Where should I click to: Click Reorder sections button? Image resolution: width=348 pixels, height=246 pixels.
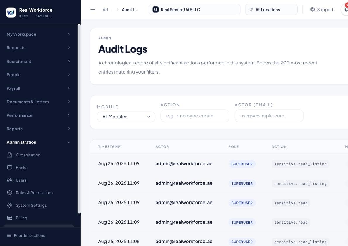point(26,235)
